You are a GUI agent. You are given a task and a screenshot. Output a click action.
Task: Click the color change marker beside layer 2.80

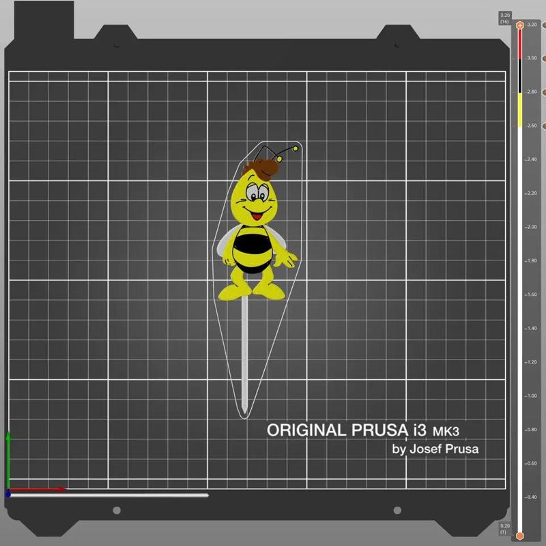coord(543,90)
